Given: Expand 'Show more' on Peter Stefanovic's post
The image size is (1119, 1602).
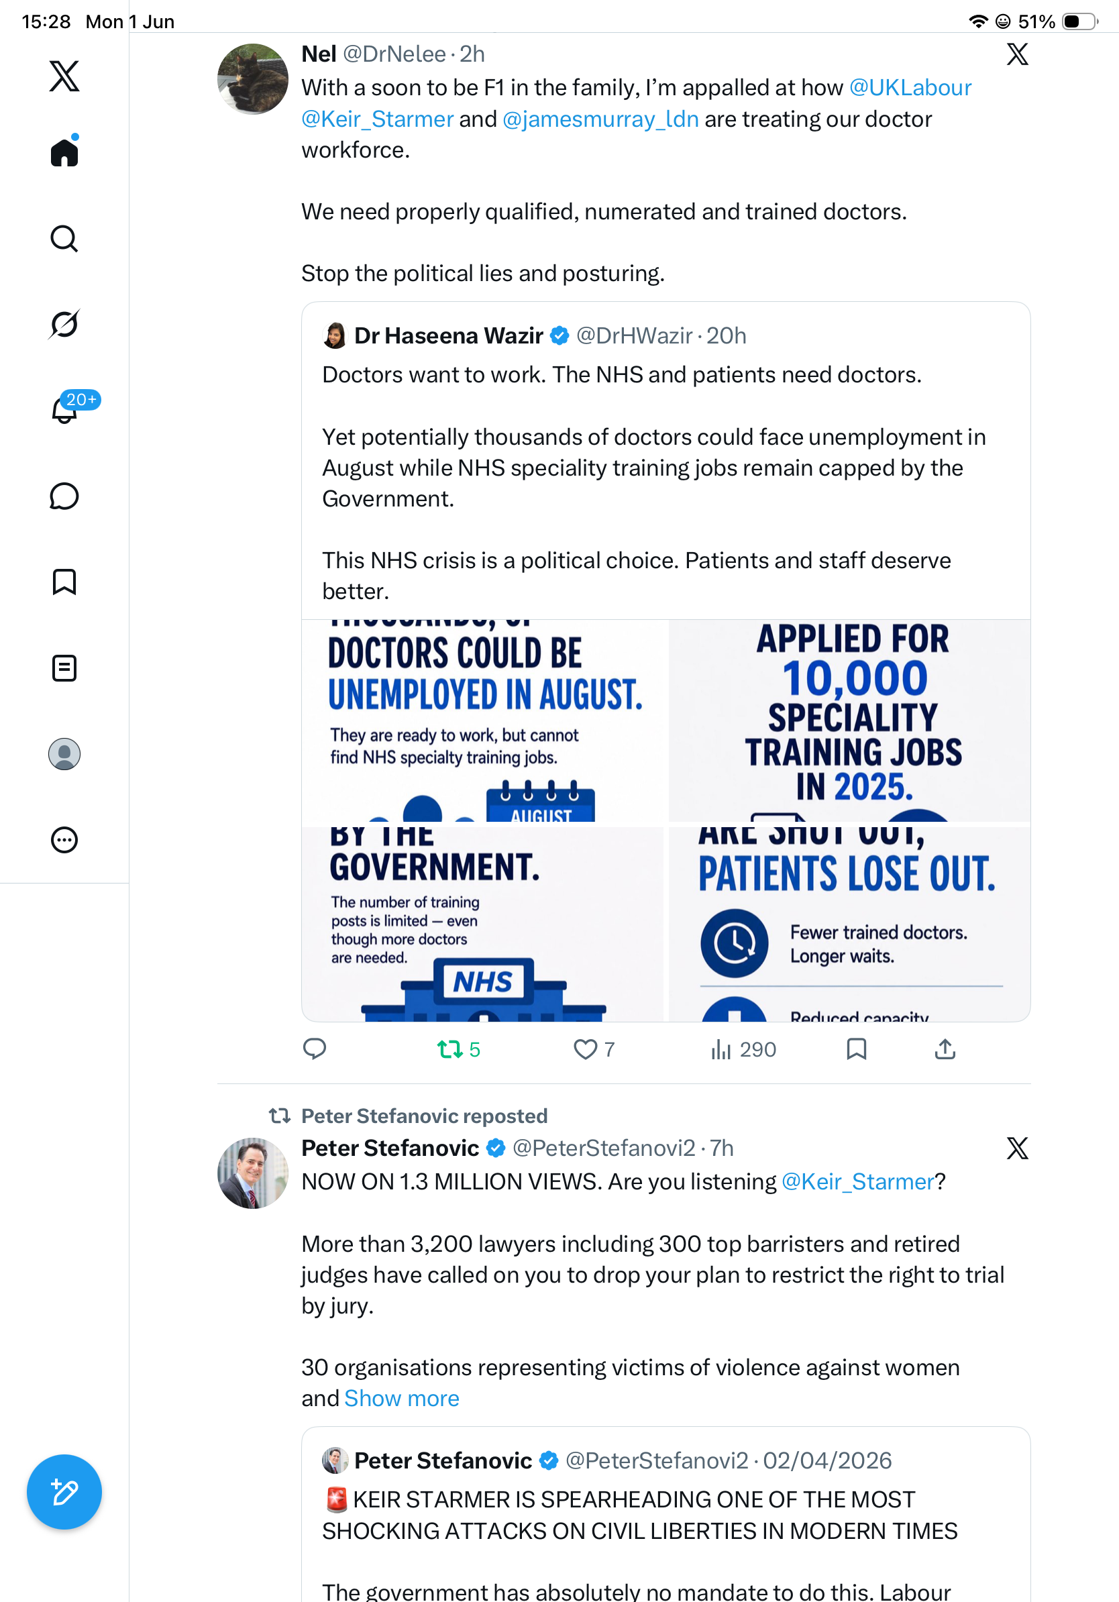Looking at the screenshot, I should (x=402, y=1398).
